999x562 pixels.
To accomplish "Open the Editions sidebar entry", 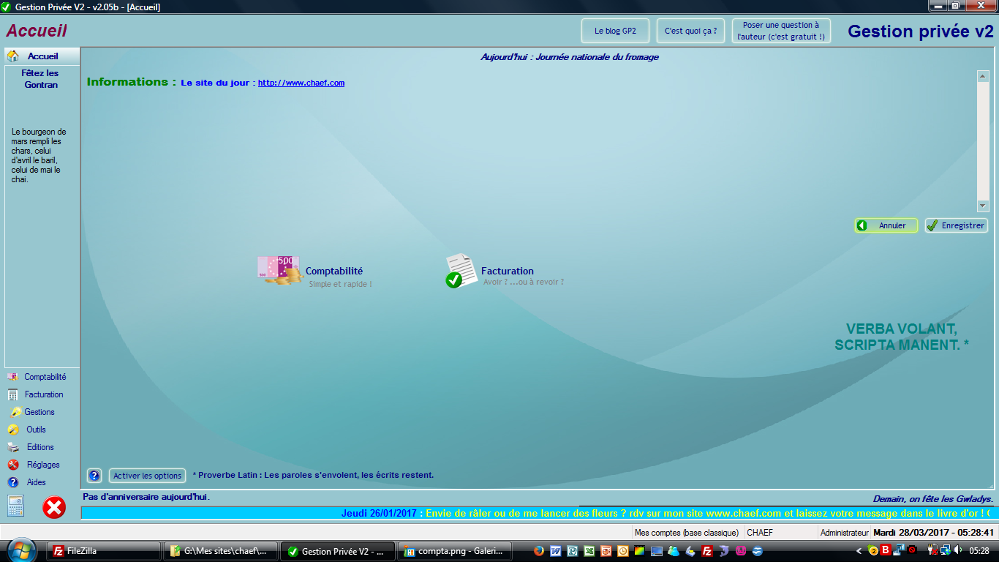I will pos(40,447).
